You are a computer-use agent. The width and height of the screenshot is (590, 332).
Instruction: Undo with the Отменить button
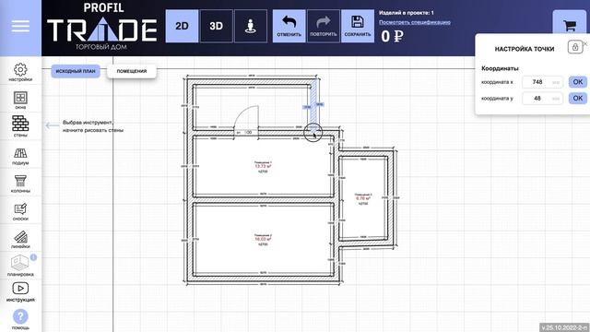tap(289, 26)
